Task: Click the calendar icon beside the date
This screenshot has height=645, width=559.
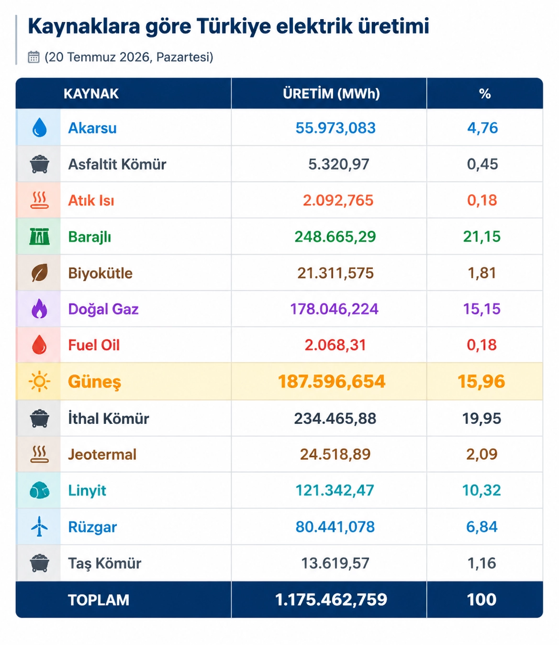Action: pyautogui.click(x=34, y=57)
